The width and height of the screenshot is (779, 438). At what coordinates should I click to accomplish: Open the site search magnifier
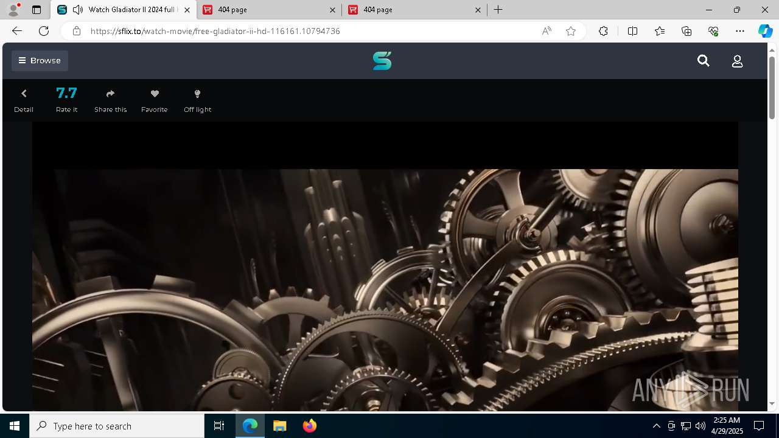coord(704,61)
